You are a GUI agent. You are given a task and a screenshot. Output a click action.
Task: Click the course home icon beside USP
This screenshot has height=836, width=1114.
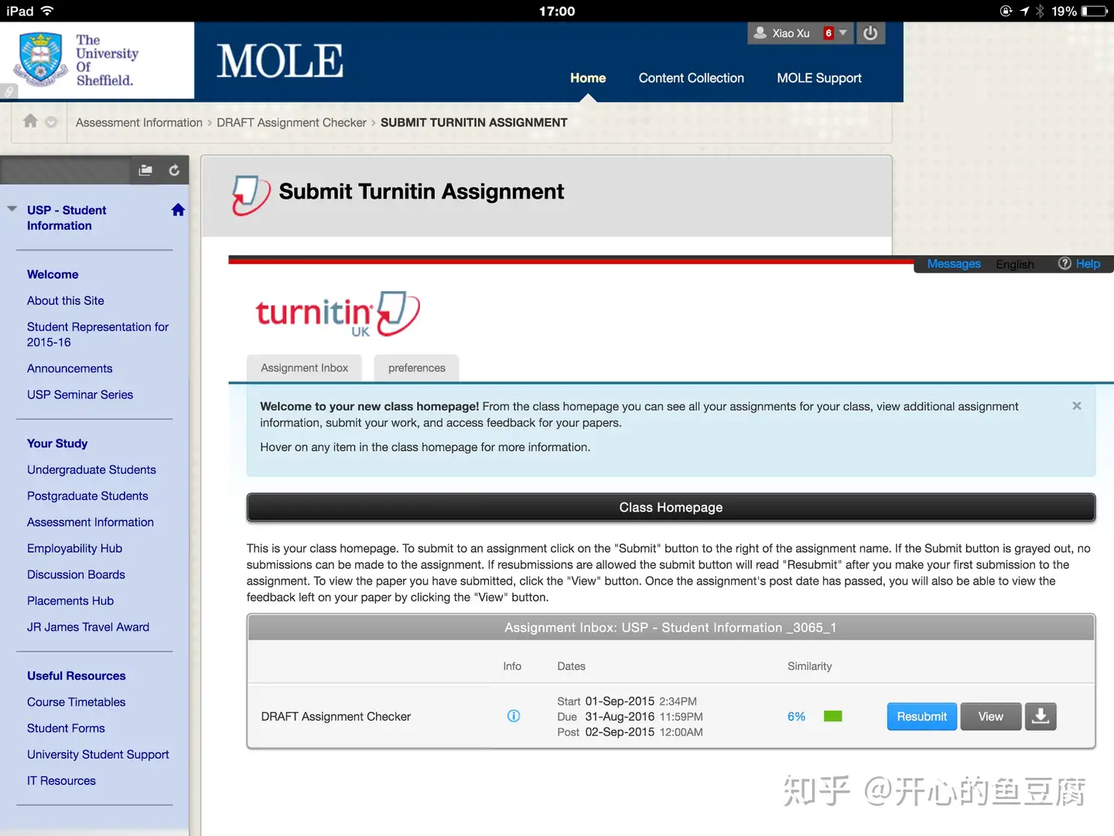point(178,210)
